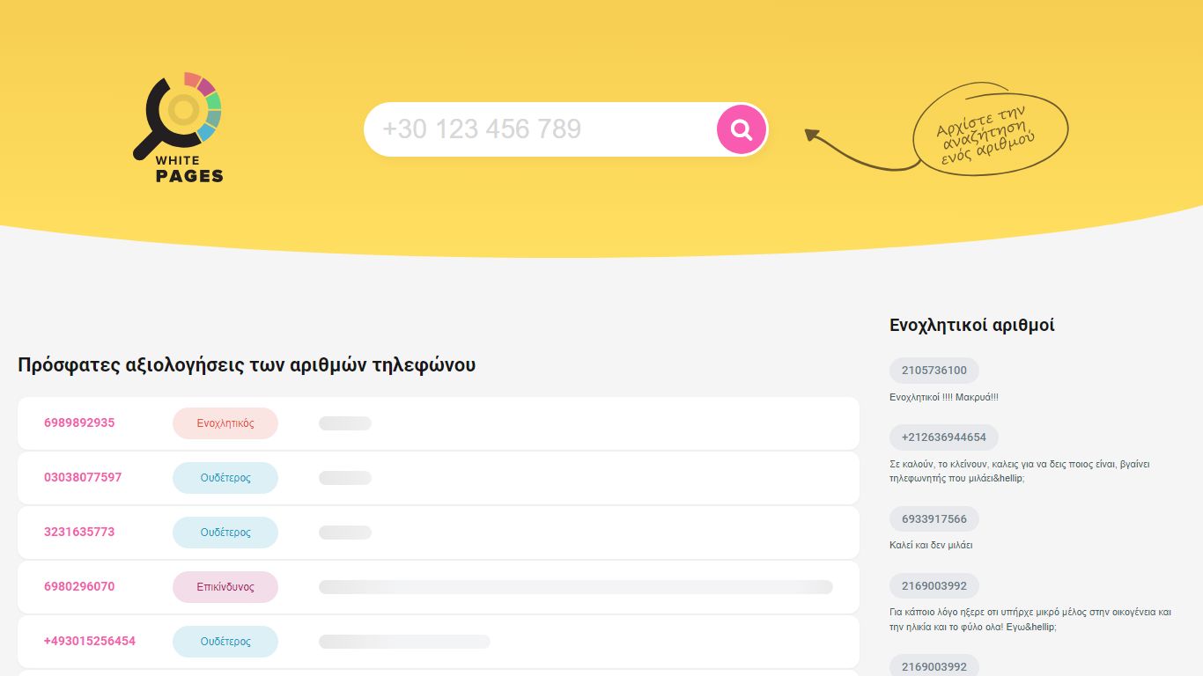This screenshot has width=1203, height=676.
Task: Click the Επικίνδυνος badge for 6980296070
Action: pyautogui.click(x=225, y=587)
